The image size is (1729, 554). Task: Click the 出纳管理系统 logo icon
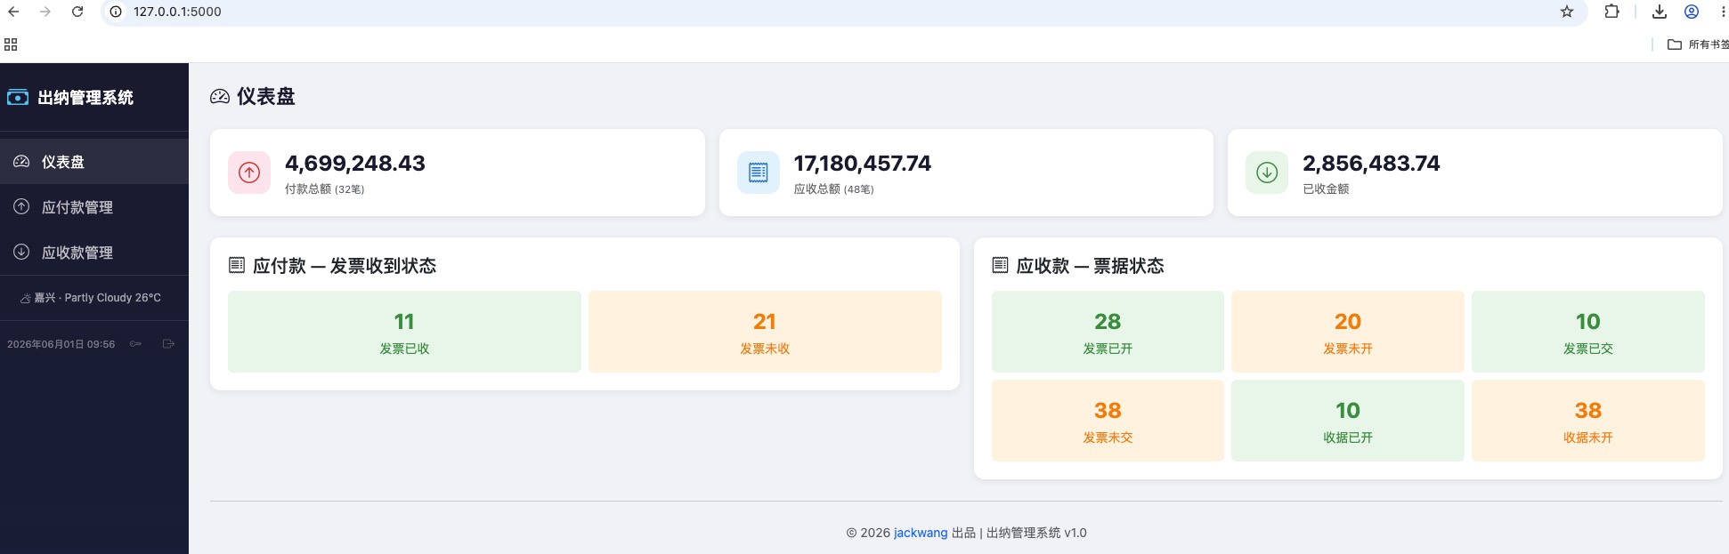coord(18,97)
